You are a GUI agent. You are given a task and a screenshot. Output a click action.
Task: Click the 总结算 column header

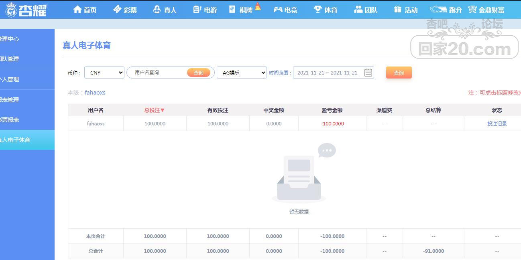(433, 110)
